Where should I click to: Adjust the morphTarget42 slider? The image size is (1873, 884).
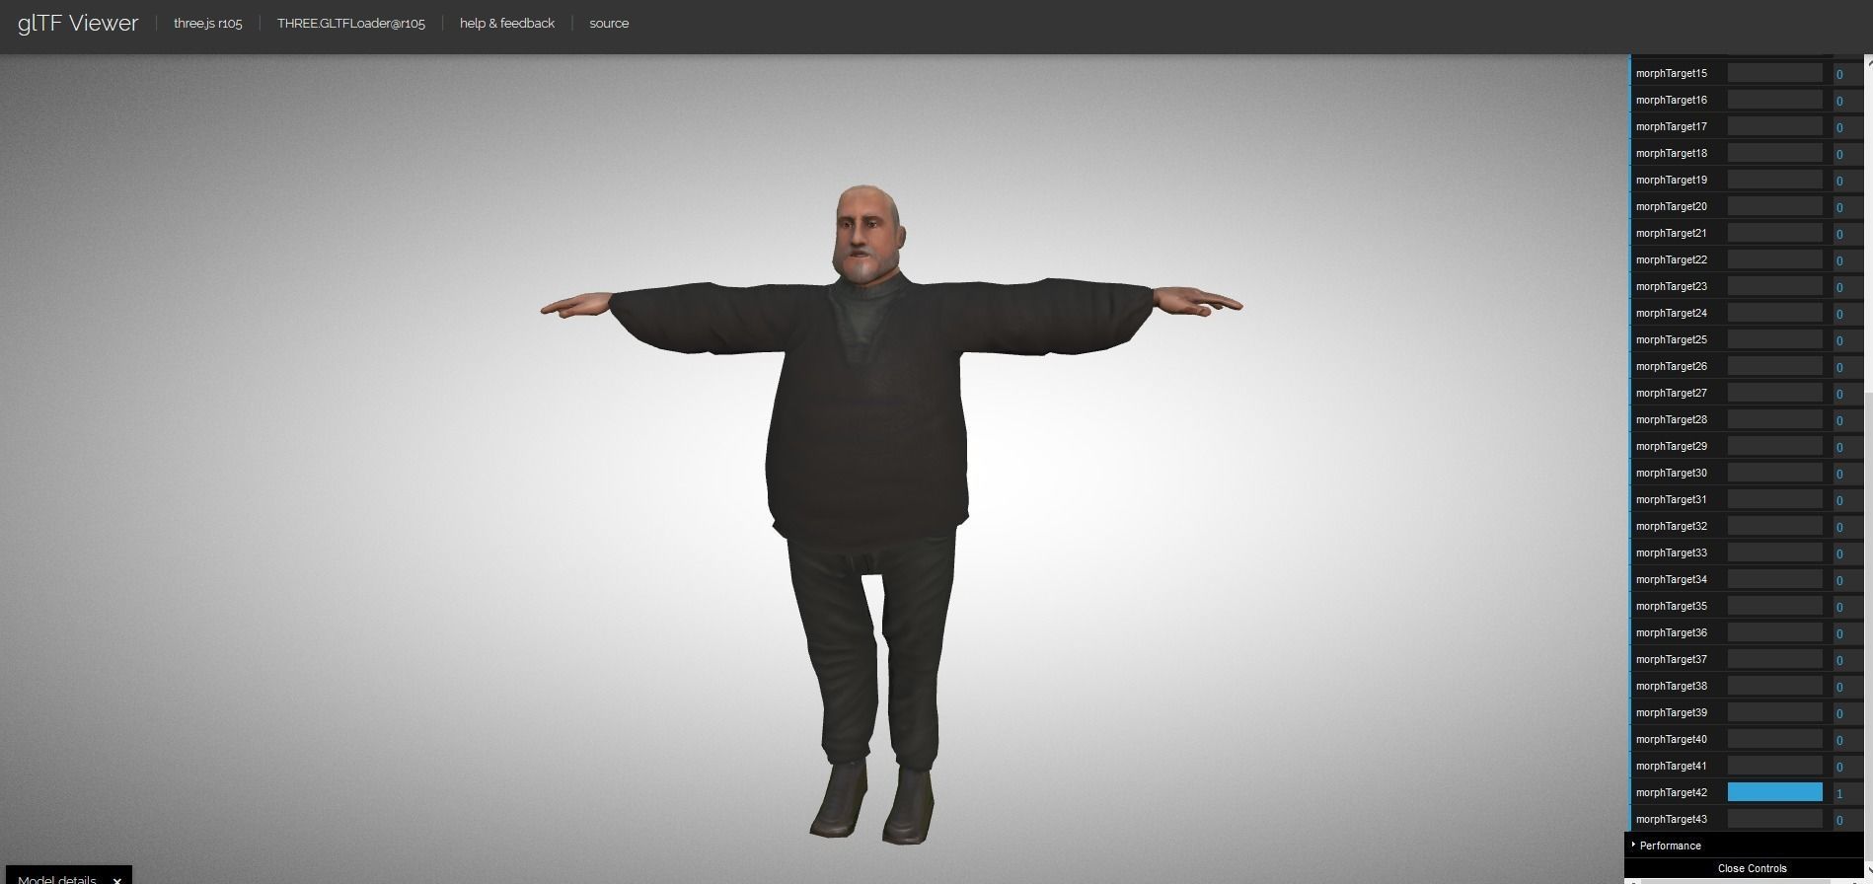point(1774,792)
